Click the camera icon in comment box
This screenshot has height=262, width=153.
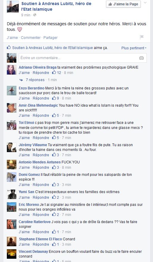[141, 58]
